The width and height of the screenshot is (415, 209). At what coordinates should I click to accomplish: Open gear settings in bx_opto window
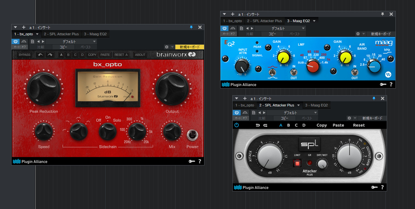pyautogui.click(x=167, y=47)
